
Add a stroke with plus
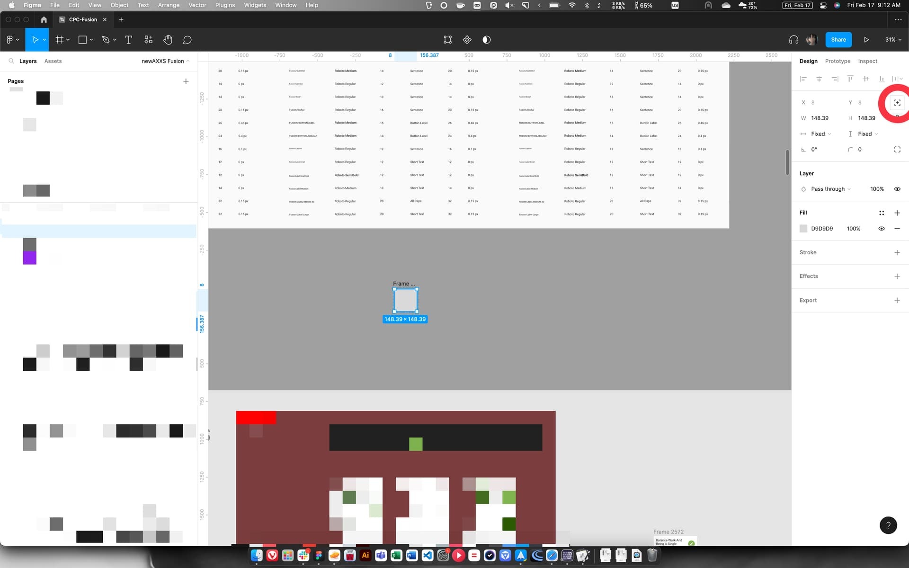(x=897, y=253)
